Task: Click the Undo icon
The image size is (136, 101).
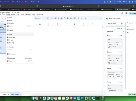Action: [x=3, y=18]
